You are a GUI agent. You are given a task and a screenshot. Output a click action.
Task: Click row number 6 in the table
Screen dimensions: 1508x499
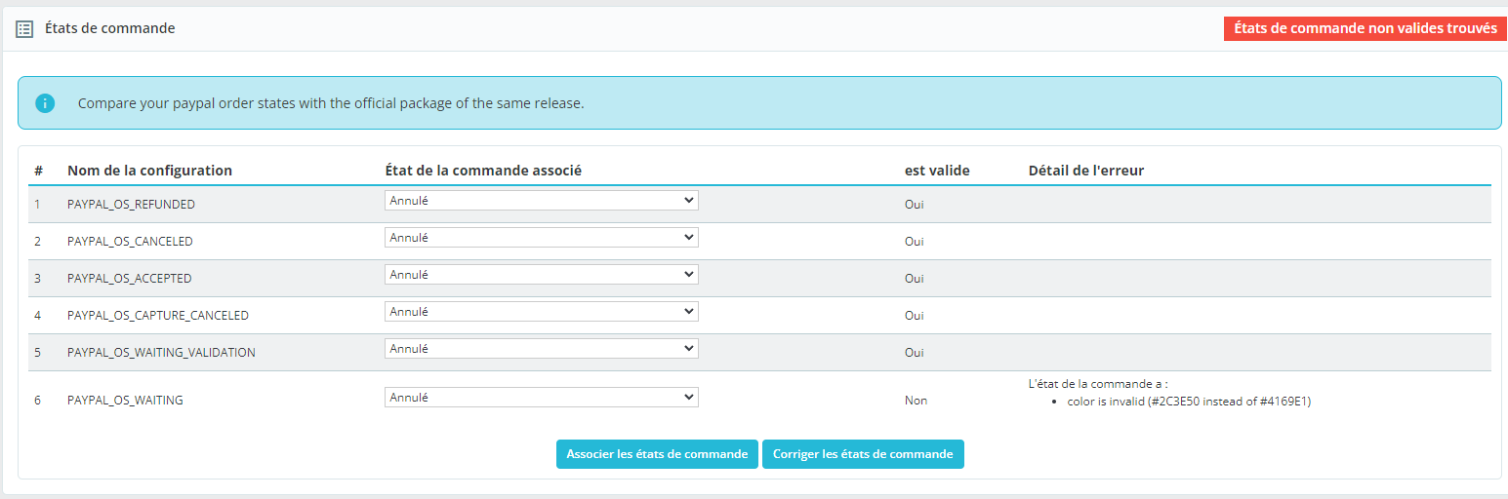coord(38,401)
